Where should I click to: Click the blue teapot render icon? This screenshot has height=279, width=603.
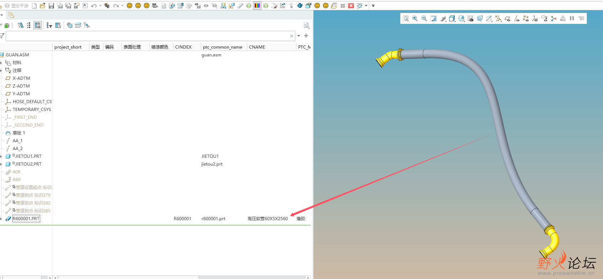pos(300,6)
